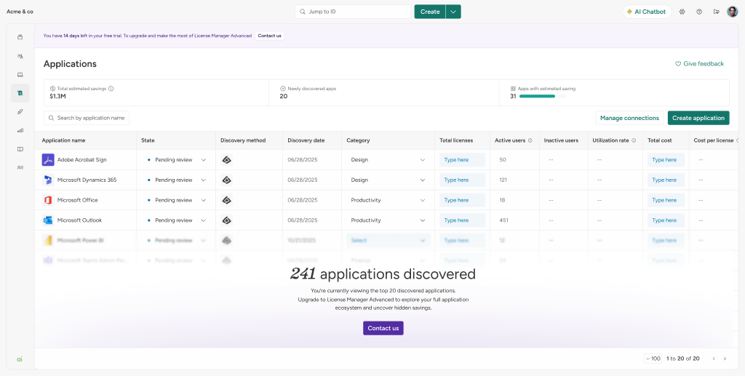Expand the arrow next to Create button
Screen dimensions: 745x376
(x=453, y=12)
